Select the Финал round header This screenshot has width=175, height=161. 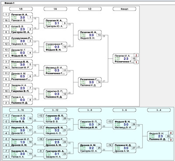pyautogui.click(x=124, y=9)
